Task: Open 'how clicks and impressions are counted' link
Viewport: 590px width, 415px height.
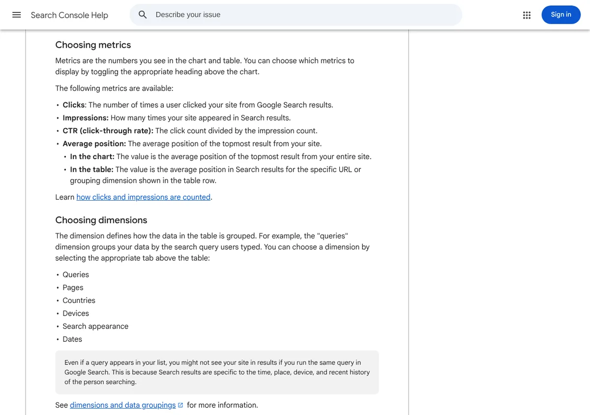Action: (x=144, y=197)
